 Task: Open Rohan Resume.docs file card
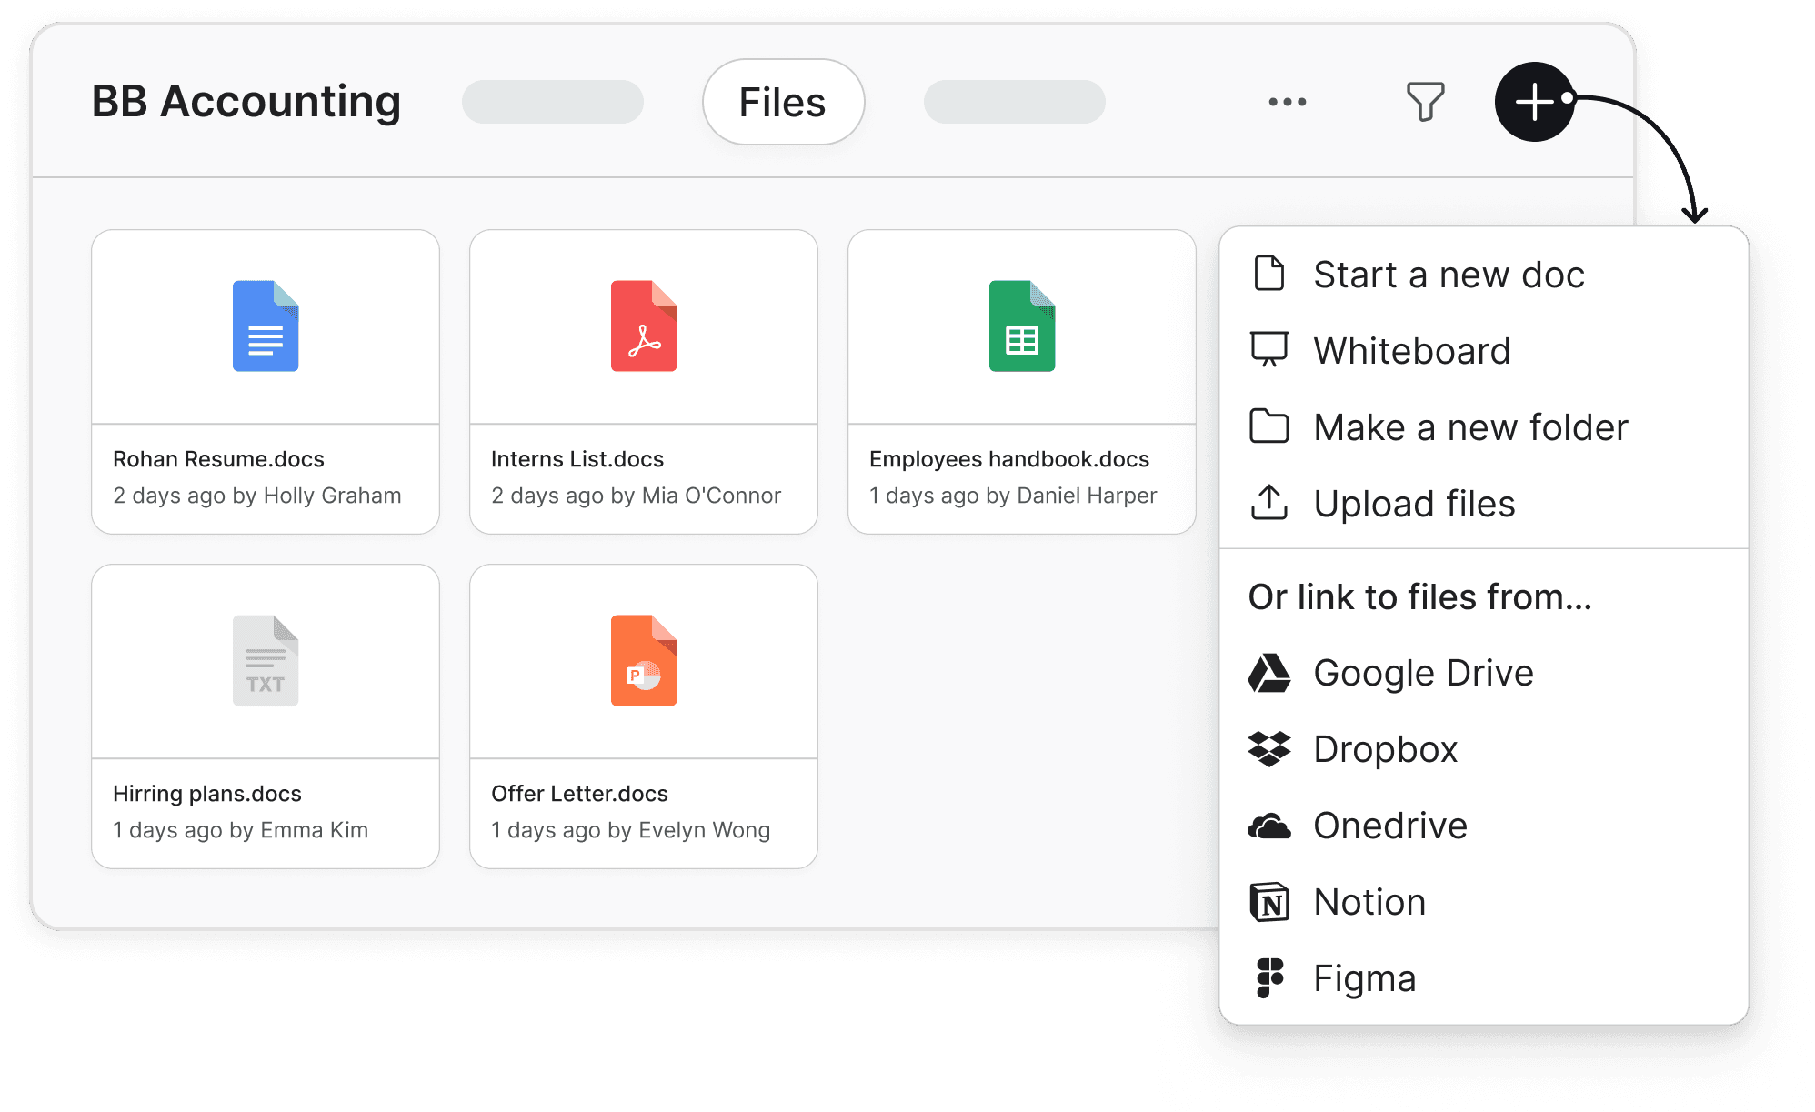pyautogui.click(x=265, y=382)
